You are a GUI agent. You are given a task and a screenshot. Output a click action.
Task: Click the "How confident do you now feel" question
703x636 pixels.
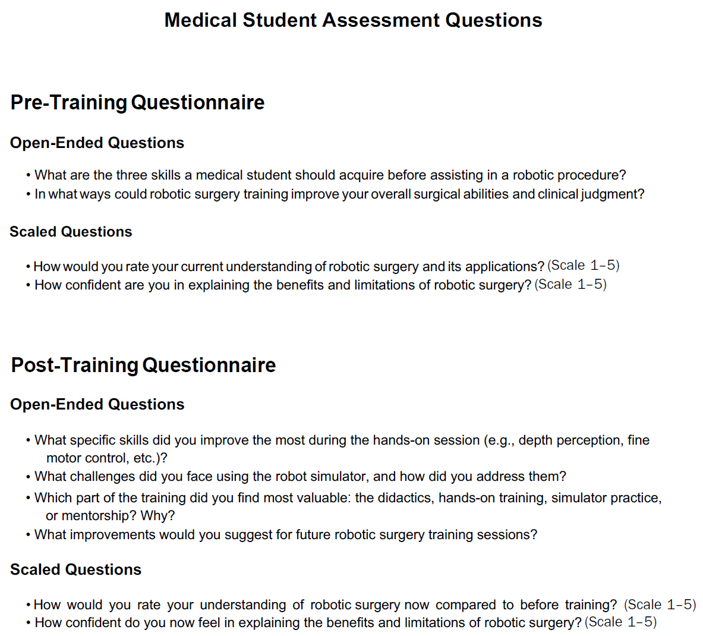tap(308, 622)
